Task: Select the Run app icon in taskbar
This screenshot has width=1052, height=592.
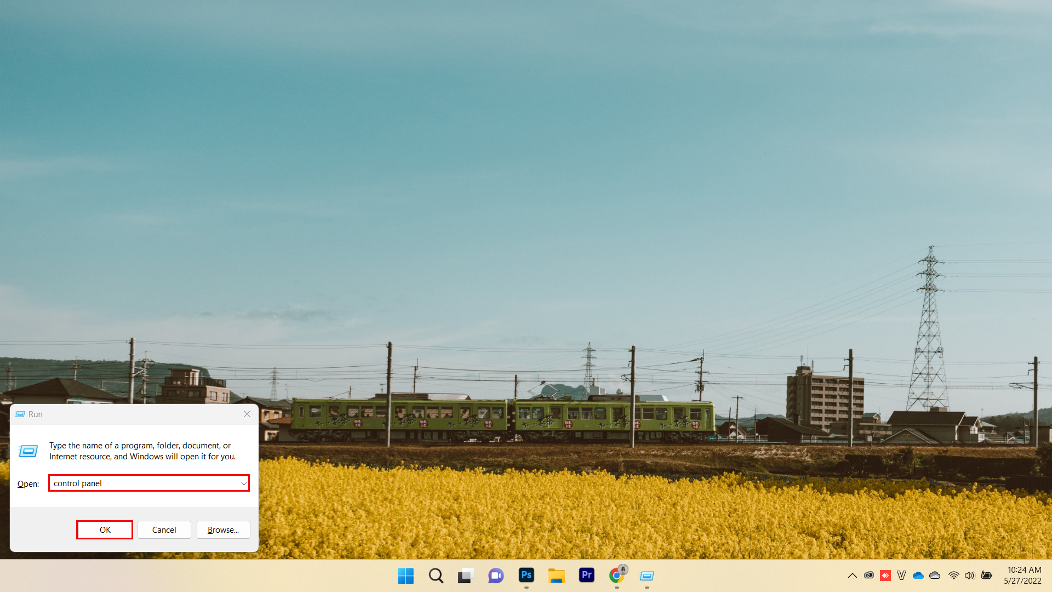Action: 647,576
